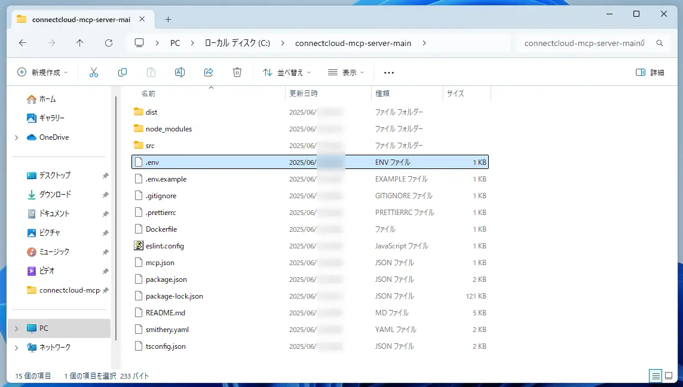
Task: Click the Share icon in toolbar
Action: [209, 72]
